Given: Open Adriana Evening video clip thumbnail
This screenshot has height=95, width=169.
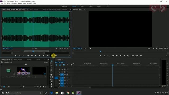Looking at the screenshot, I should click(24, 71).
